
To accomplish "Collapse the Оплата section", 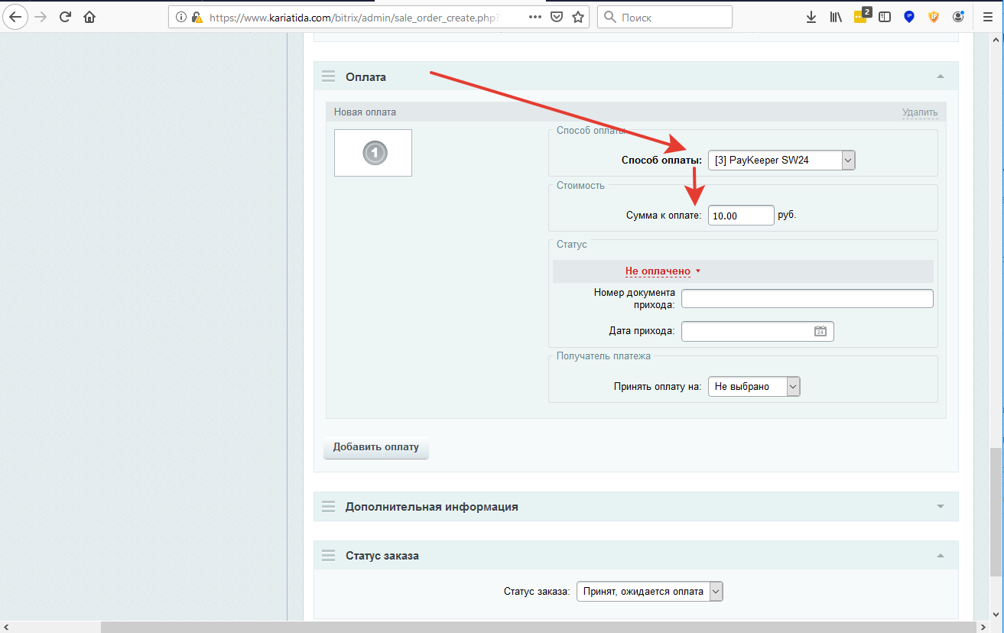I will [940, 76].
